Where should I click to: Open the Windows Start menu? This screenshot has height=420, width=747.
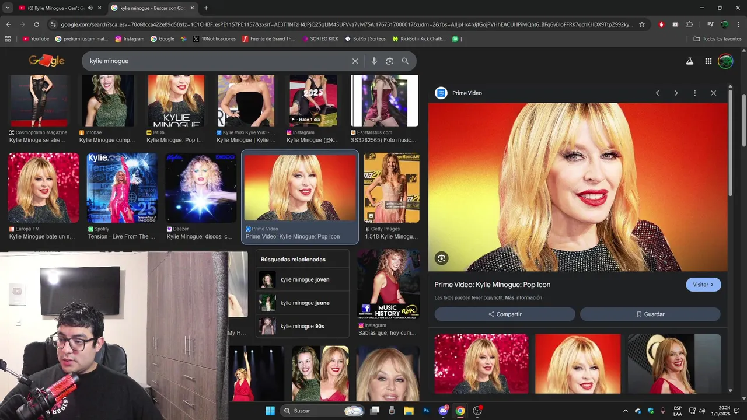click(x=270, y=411)
